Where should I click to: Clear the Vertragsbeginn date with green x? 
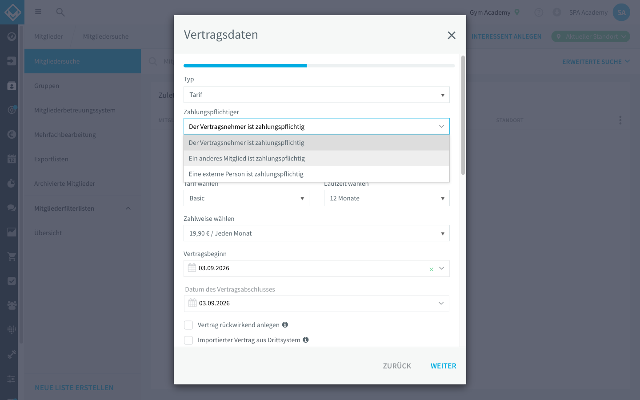[431, 269]
